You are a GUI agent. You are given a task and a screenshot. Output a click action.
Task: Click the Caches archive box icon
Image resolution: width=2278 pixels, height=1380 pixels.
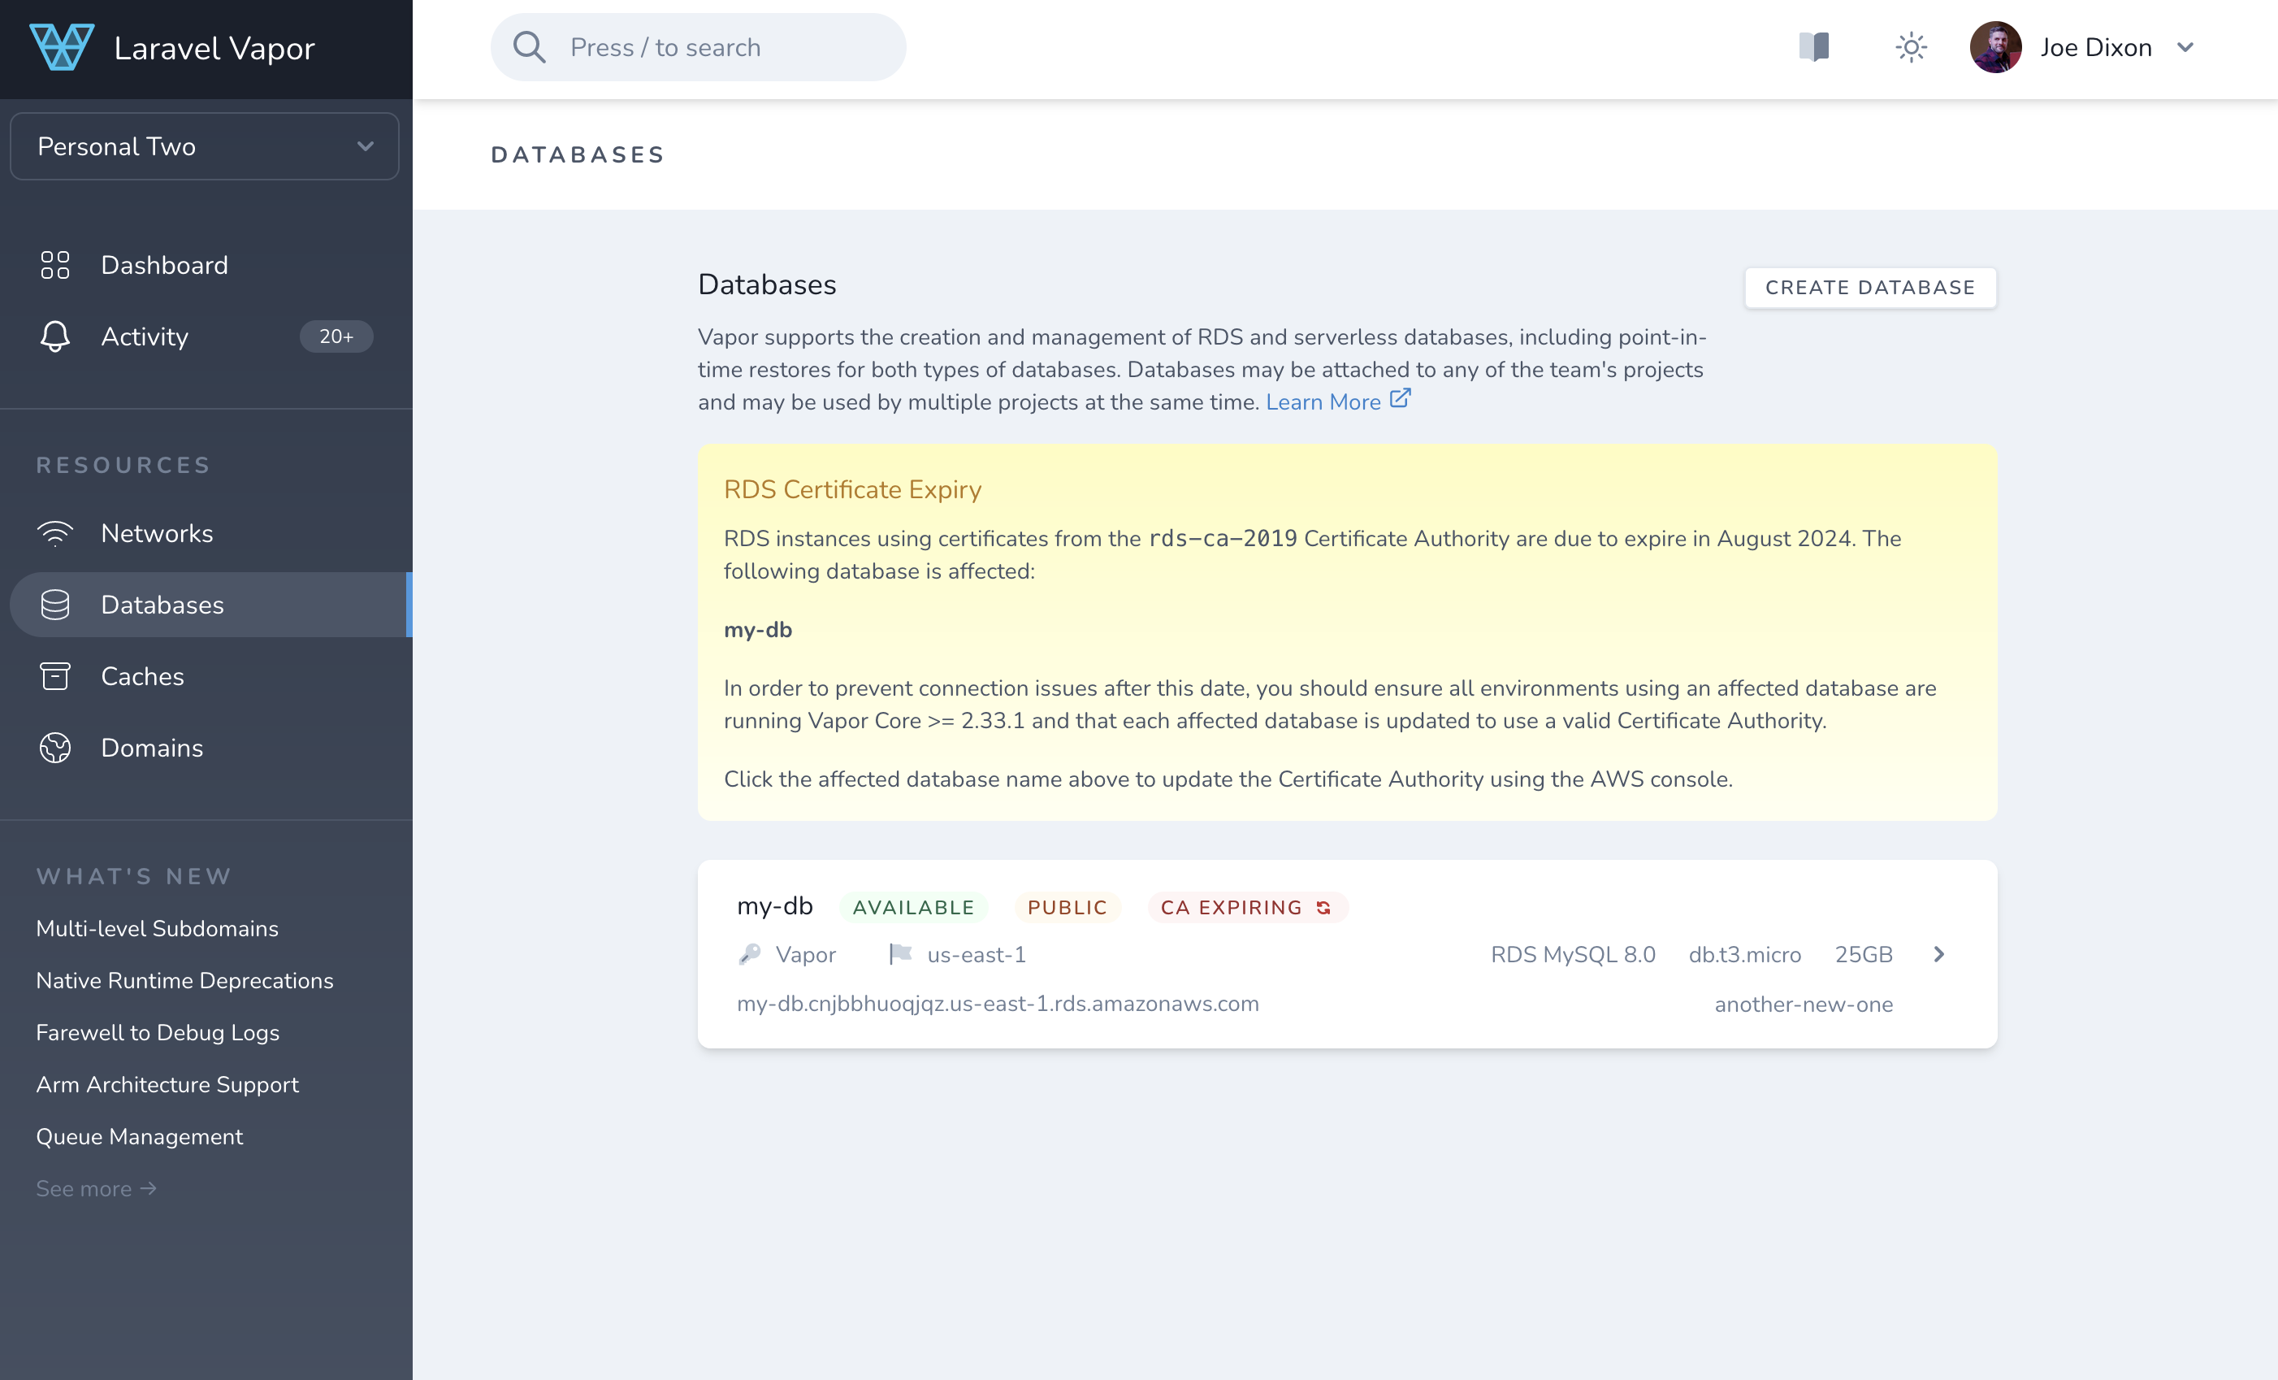pyautogui.click(x=55, y=676)
